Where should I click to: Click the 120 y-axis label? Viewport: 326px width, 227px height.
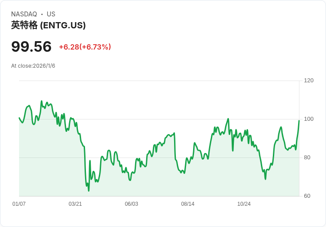click(309, 81)
